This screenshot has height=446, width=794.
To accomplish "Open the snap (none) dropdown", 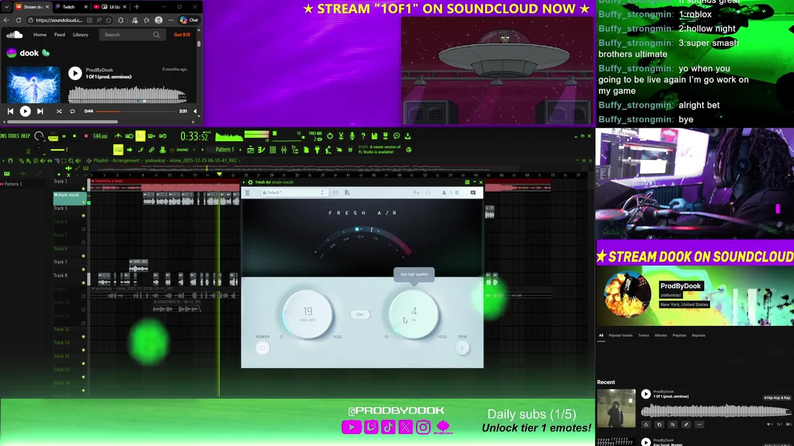I will point(182,149).
